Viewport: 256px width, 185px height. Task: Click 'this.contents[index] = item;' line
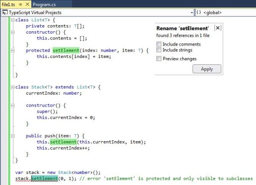click(x=74, y=56)
